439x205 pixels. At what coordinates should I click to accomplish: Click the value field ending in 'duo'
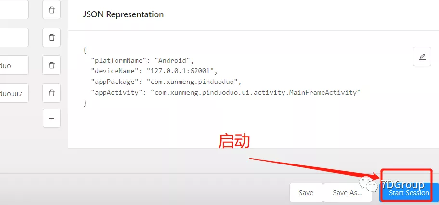(14, 65)
